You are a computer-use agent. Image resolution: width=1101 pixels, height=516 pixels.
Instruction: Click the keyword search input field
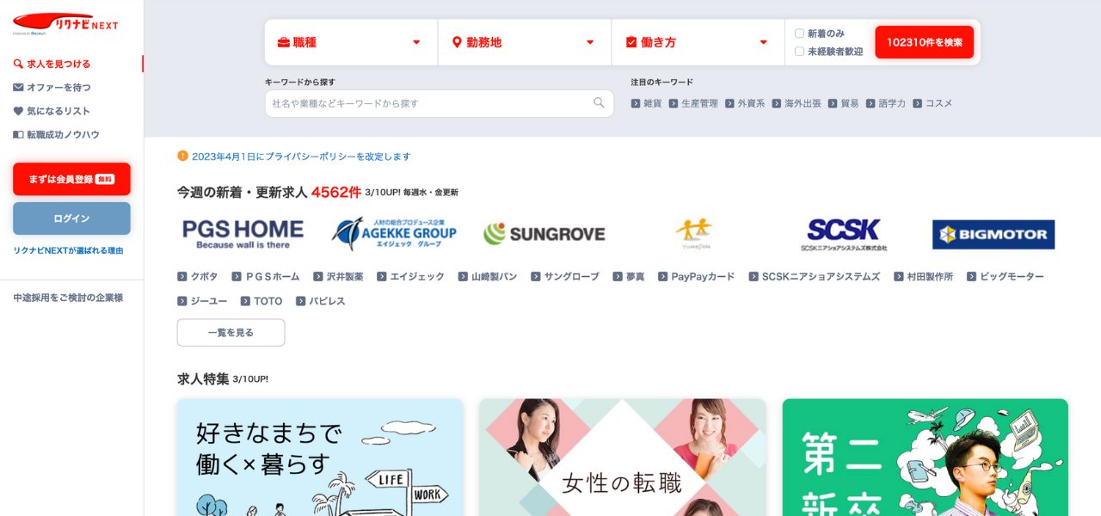point(440,103)
